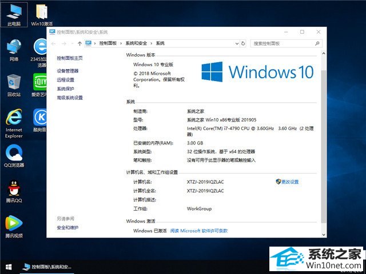The height and width of the screenshot is (274, 366).
Task: Select the 'WorkGroup' value
Action: [x=199, y=208]
